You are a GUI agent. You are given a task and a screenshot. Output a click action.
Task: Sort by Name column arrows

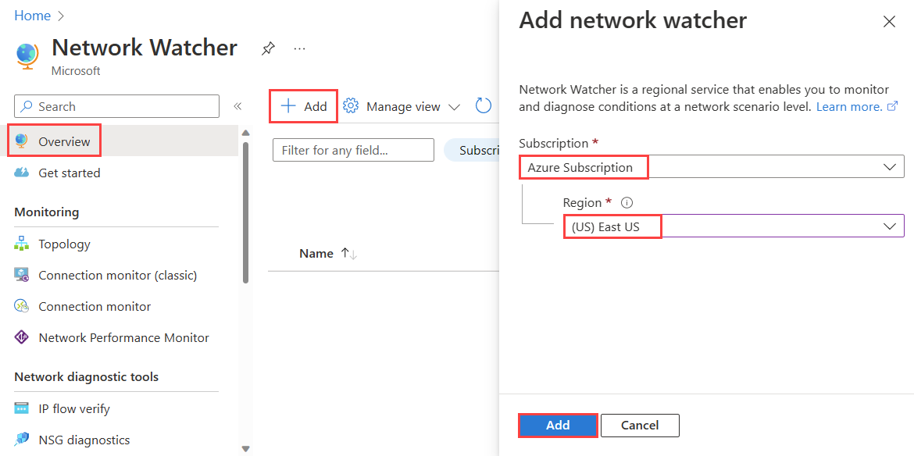pyautogui.click(x=348, y=253)
